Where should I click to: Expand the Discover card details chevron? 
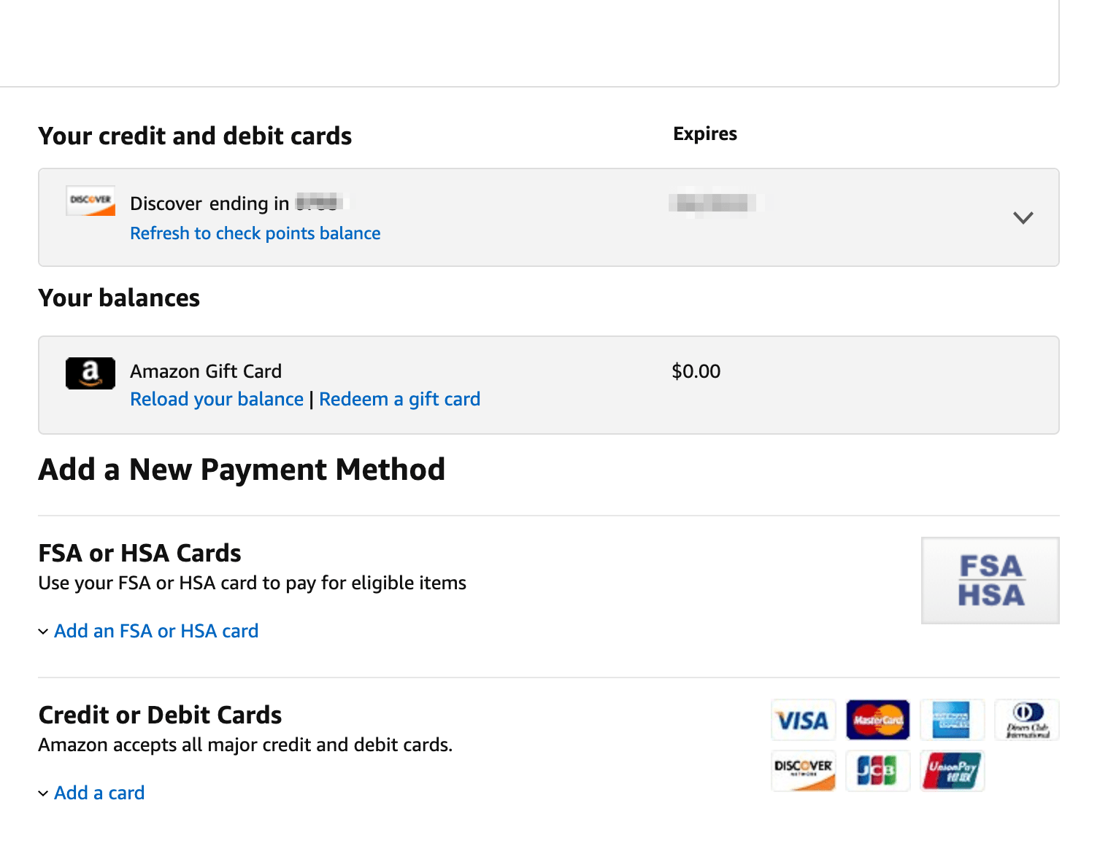[1023, 217]
